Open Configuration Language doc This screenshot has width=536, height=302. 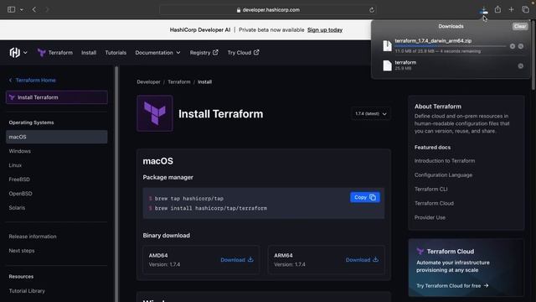443,175
